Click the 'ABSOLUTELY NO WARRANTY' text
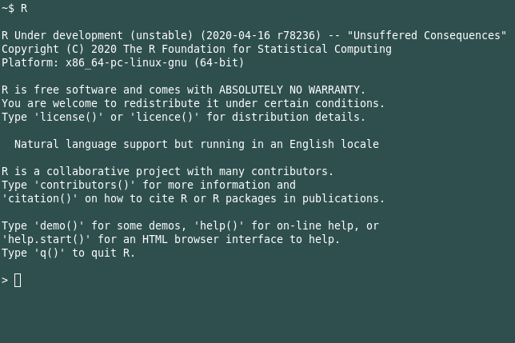The width and height of the screenshot is (515, 343). (x=289, y=90)
